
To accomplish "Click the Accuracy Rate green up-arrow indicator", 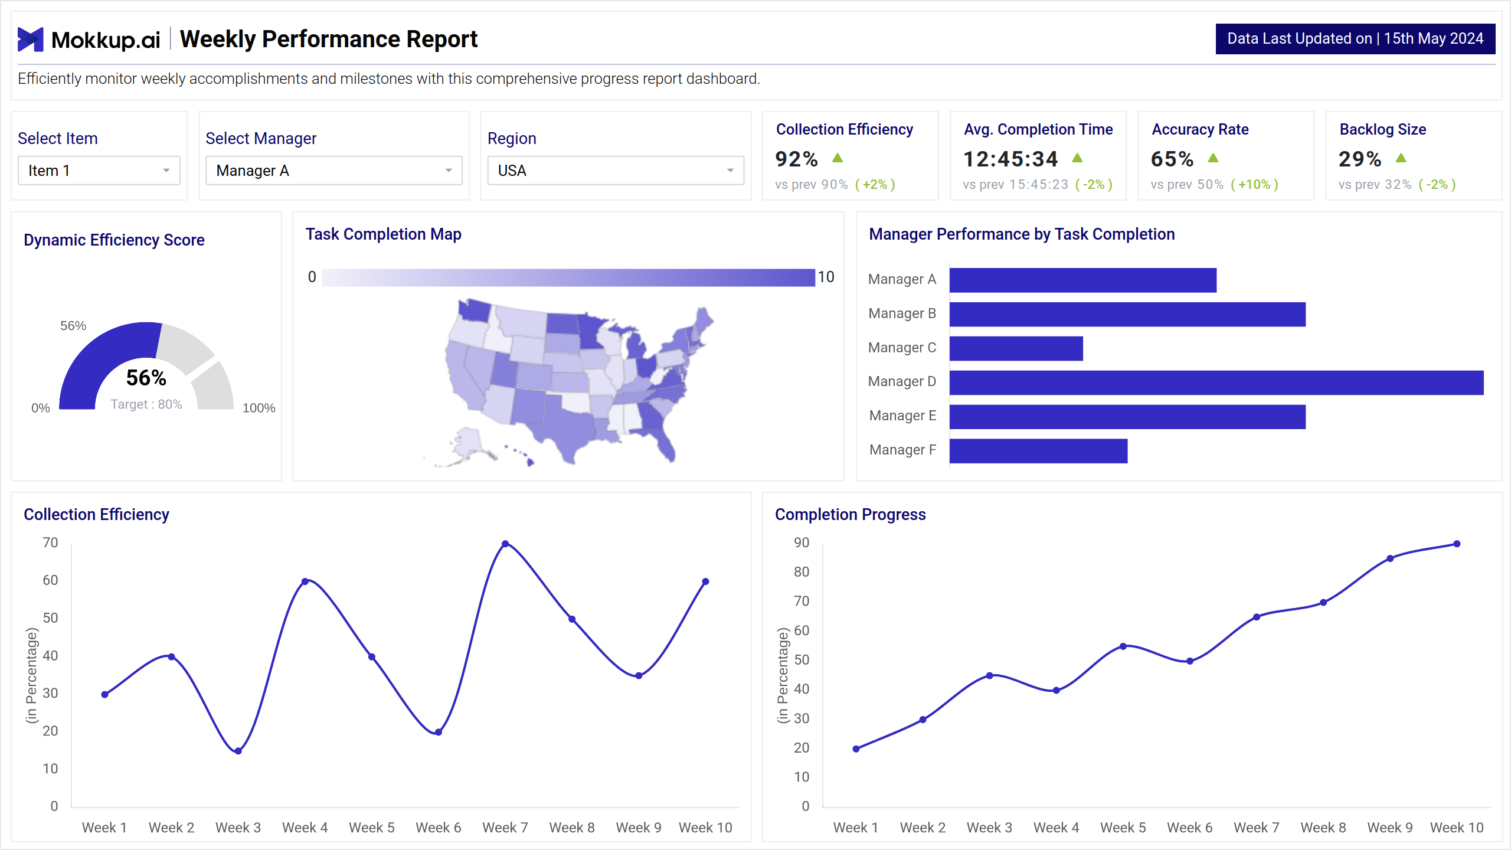I will point(1213,158).
